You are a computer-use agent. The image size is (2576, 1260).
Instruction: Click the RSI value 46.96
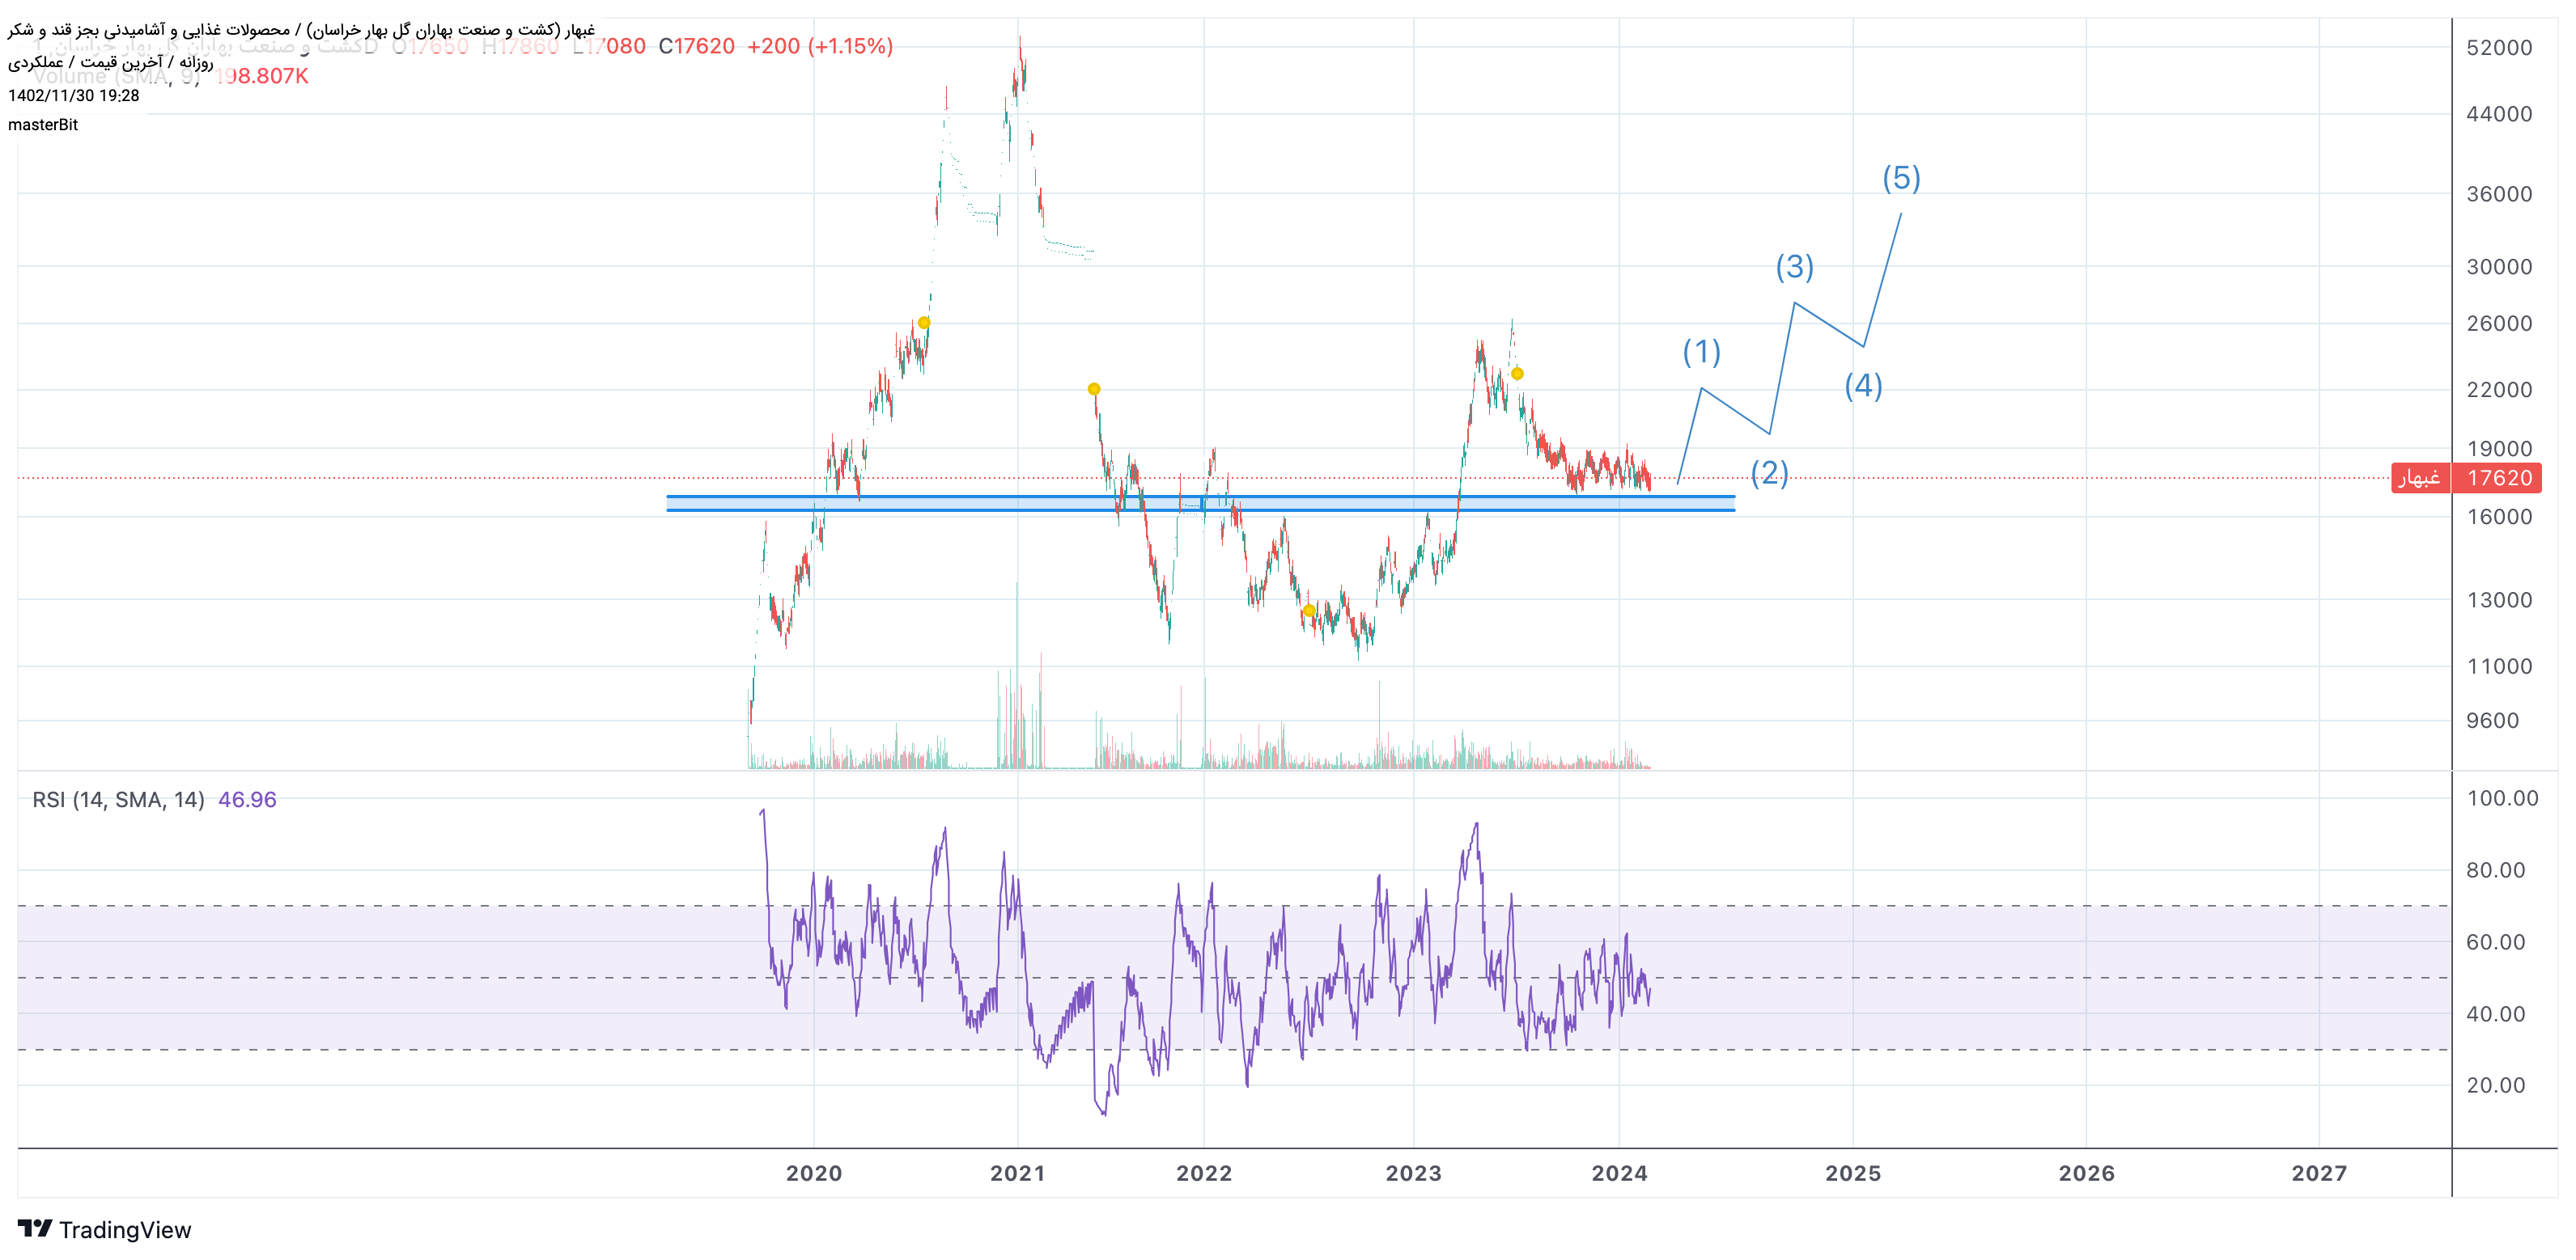247,799
